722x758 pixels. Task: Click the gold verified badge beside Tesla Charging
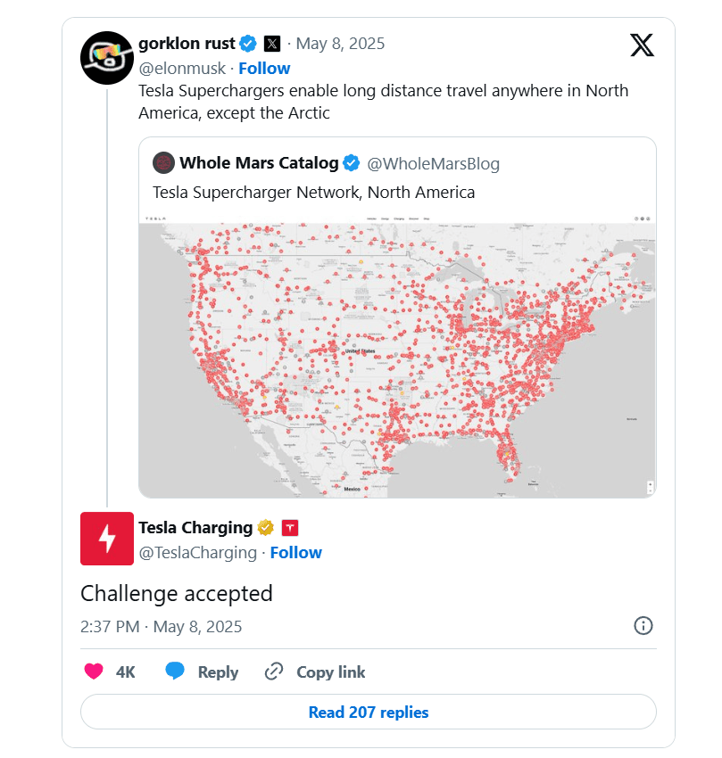265,528
